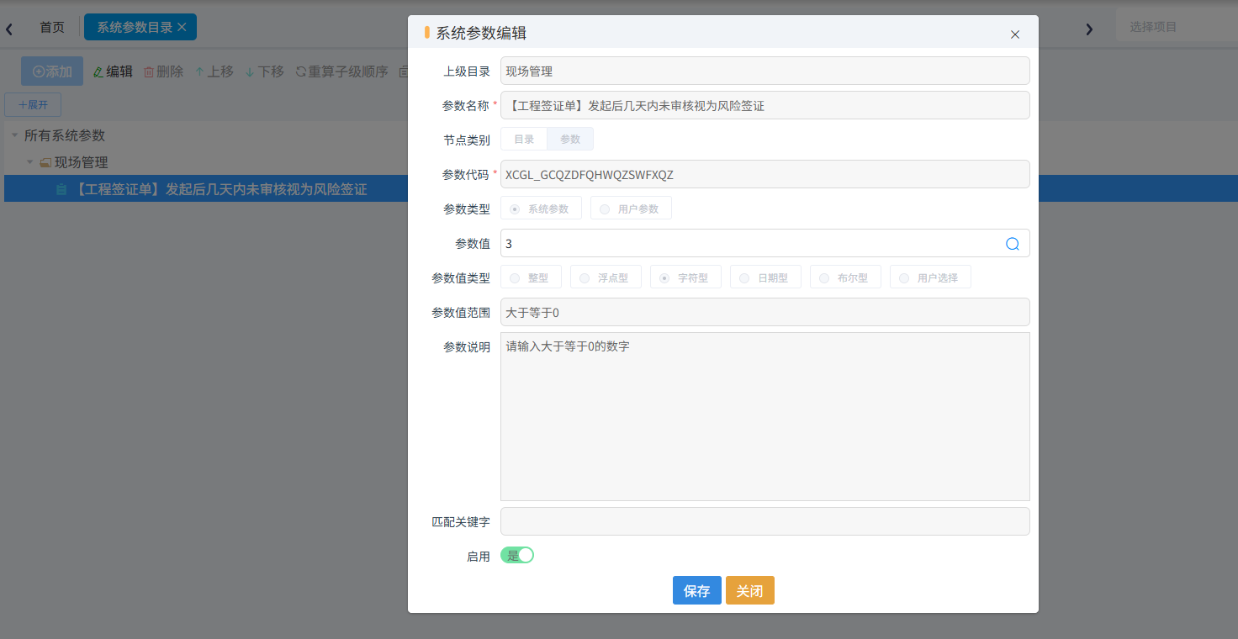Switch to the 系统参数目录 tab
The image size is (1238, 639).
click(134, 27)
